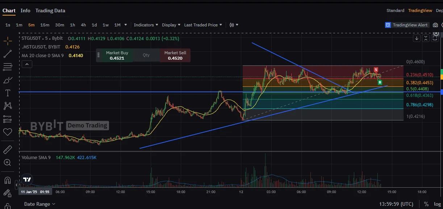Switch to TradingView chart mode
Image resolution: width=443 pixels, height=209 pixels.
pos(420,10)
